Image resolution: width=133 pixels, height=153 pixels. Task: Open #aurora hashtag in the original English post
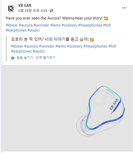tap(26, 25)
